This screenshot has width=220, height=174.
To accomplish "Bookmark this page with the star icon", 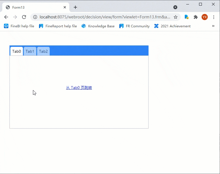I will [176, 17].
